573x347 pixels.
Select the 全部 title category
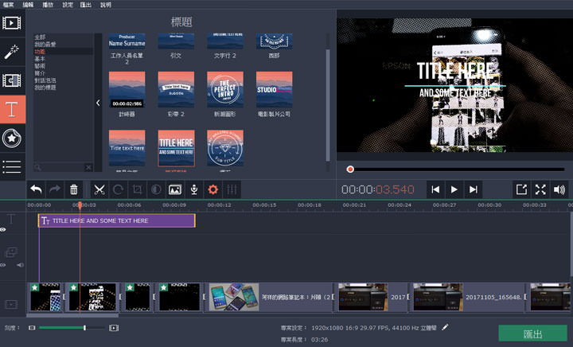click(40, 37)
